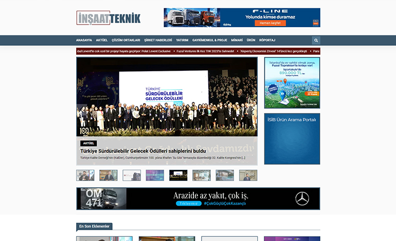Screen dimensions: 396x241
Task: Open the Röportaj menu item
Action: [x=267, y=40]
